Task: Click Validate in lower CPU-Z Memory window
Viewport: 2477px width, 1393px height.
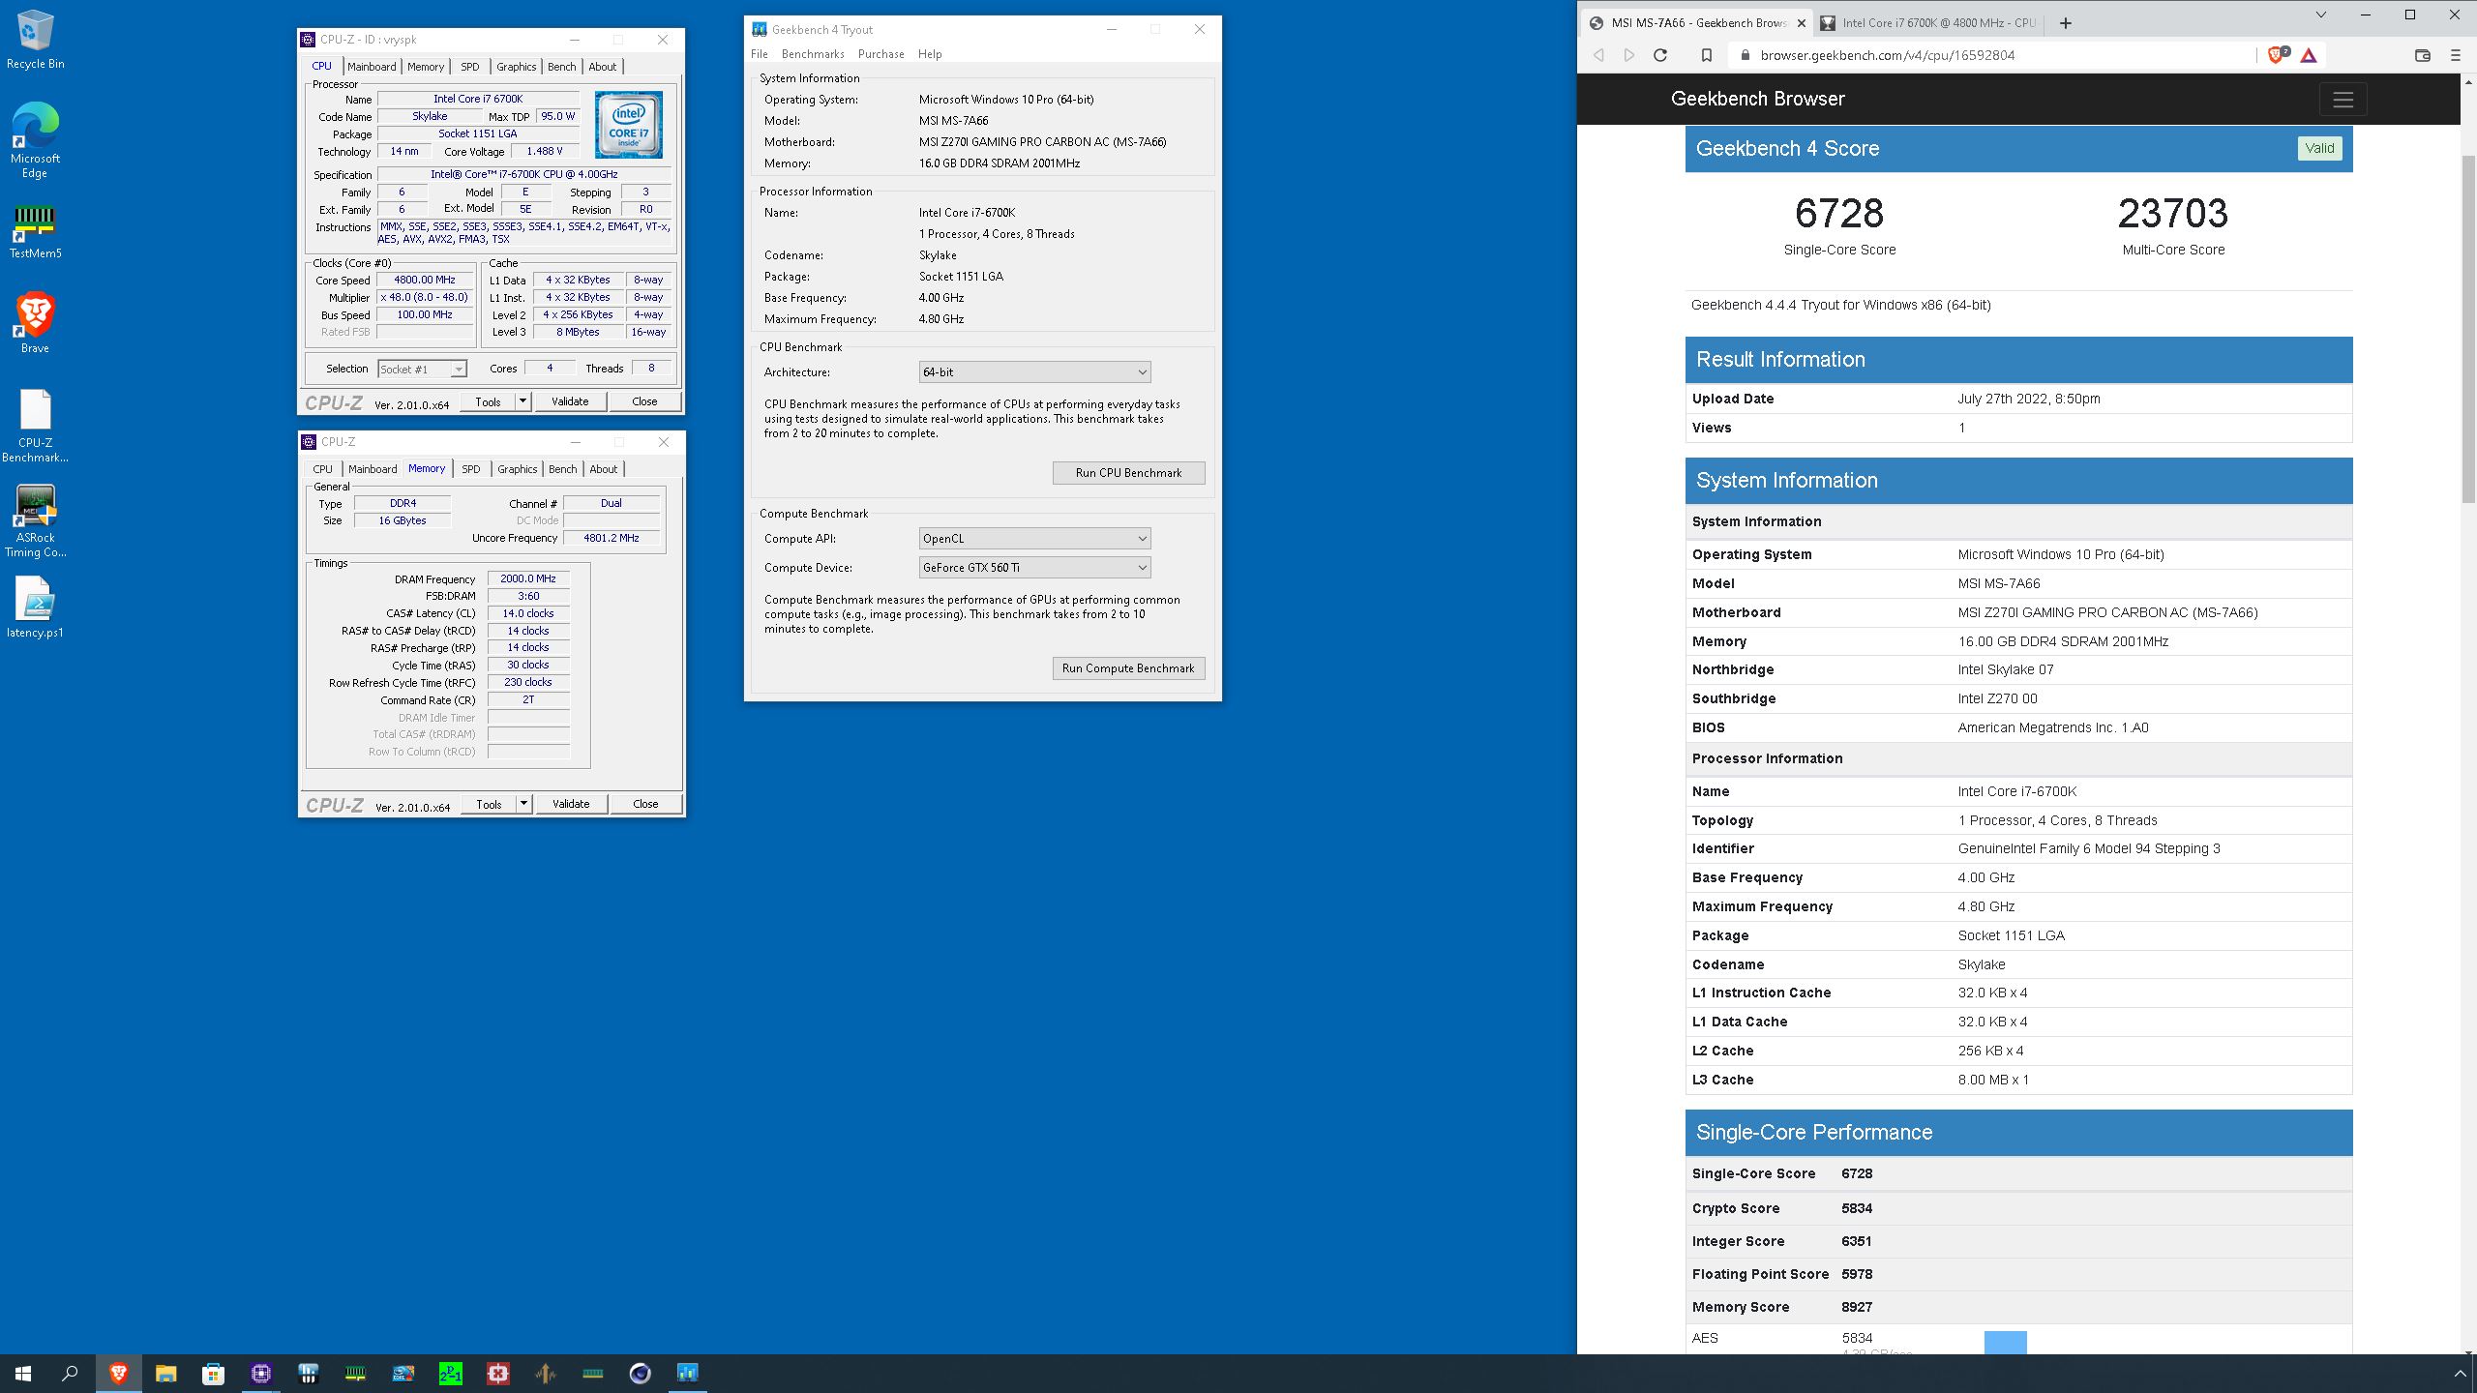Action: (x=571, y=803)
